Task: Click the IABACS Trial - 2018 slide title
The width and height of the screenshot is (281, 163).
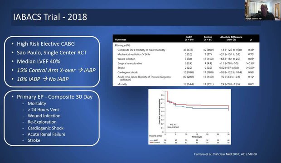Action: [50, 17]
